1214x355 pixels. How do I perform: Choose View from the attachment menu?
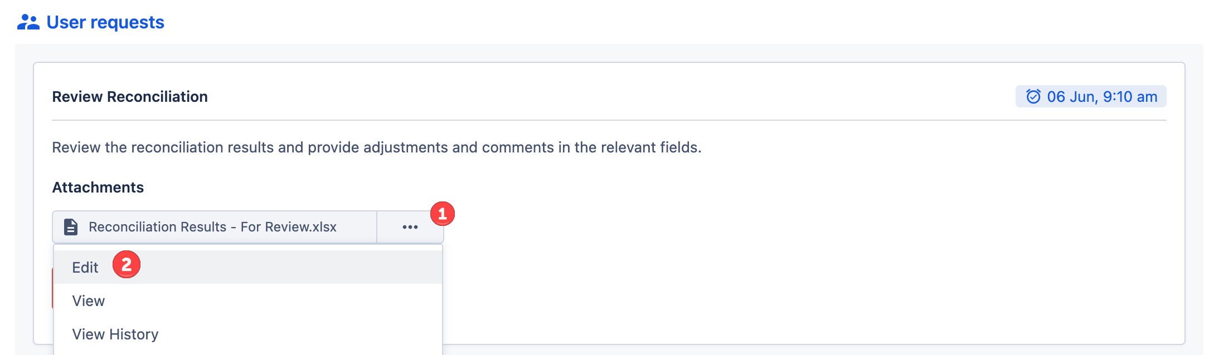click(x=89, y=301)
